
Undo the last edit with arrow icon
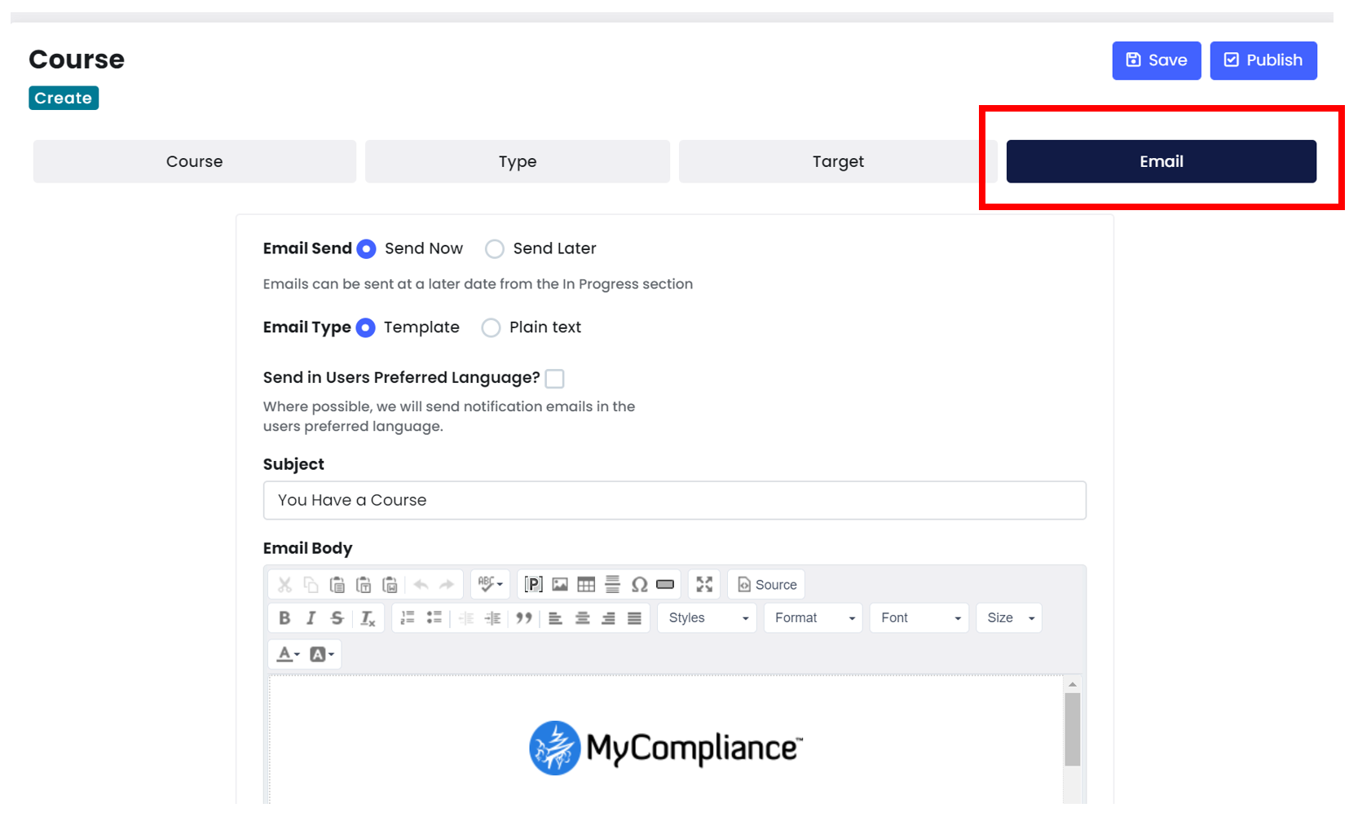pos(421,585)
